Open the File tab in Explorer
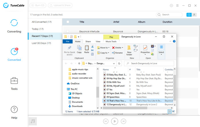Viewport: 200px width, 127px height. [68, 41]
